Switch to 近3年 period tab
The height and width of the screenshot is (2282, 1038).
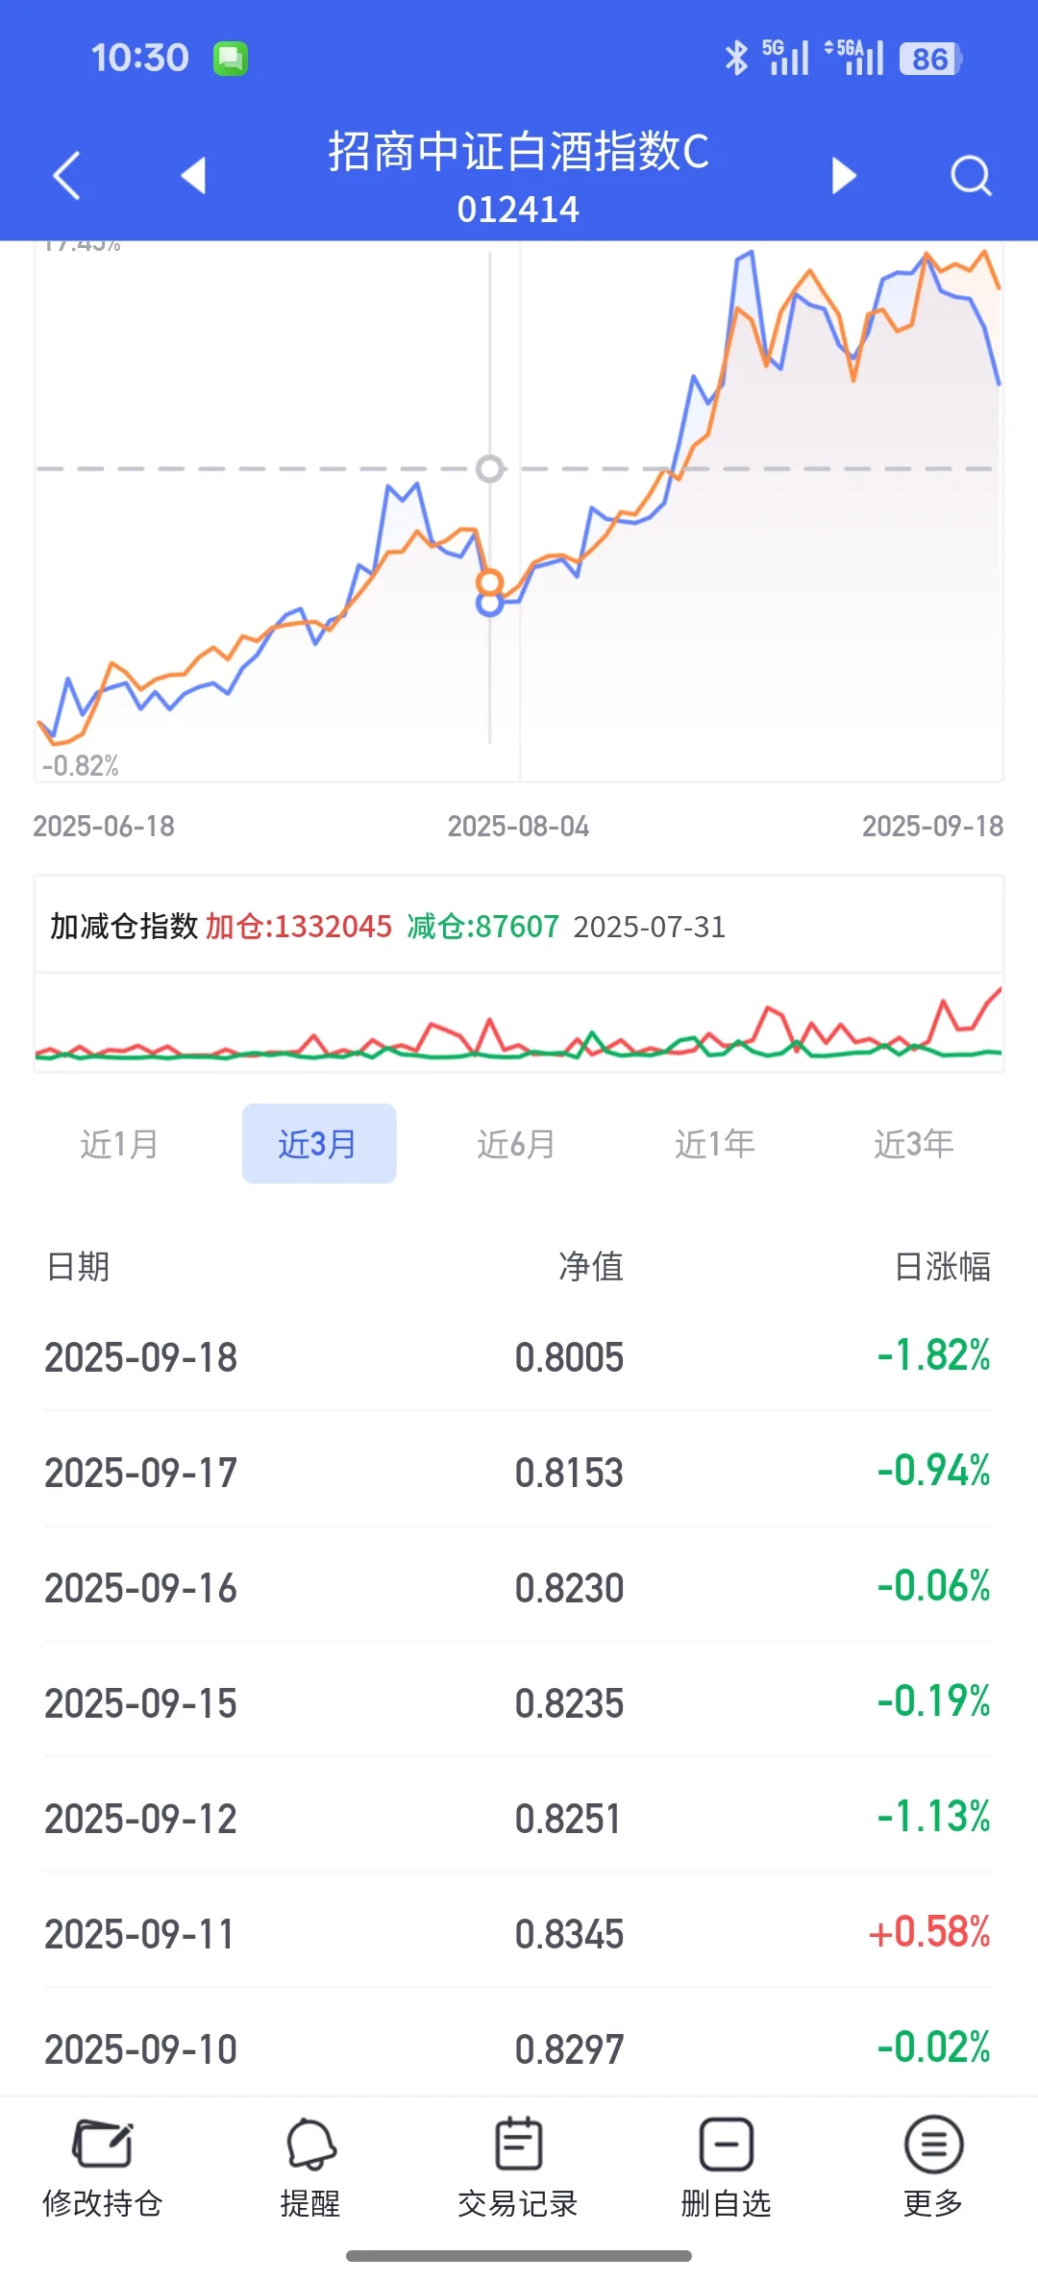coord(914,1144)
